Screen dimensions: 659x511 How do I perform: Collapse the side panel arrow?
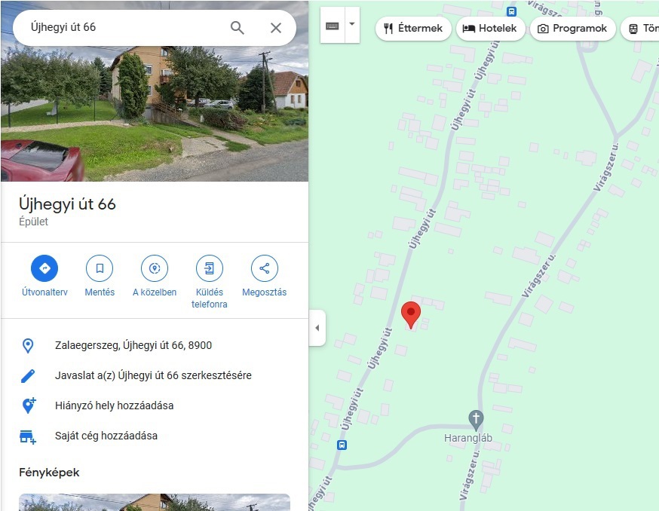(x=317, y=328)
